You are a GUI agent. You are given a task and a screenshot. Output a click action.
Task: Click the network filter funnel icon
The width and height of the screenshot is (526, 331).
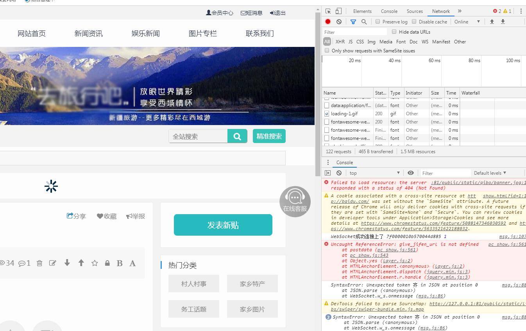[x=353, y=22]
